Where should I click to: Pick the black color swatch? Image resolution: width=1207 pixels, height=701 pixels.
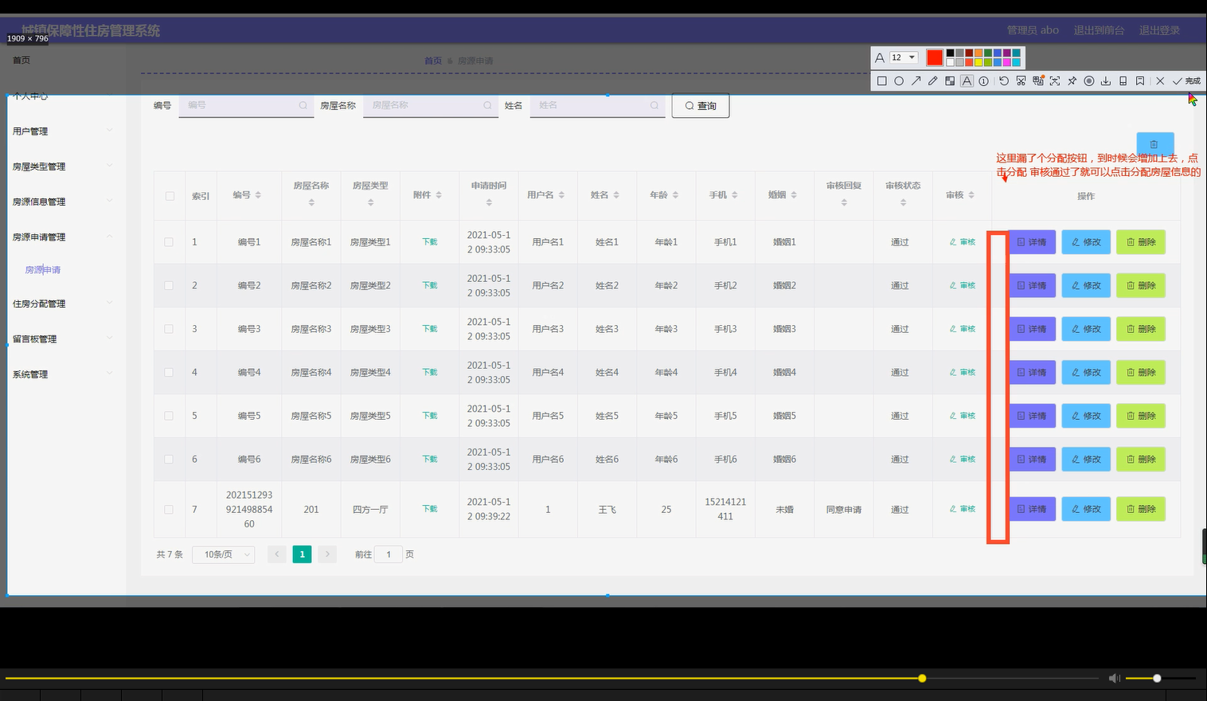tap(950, 53)
